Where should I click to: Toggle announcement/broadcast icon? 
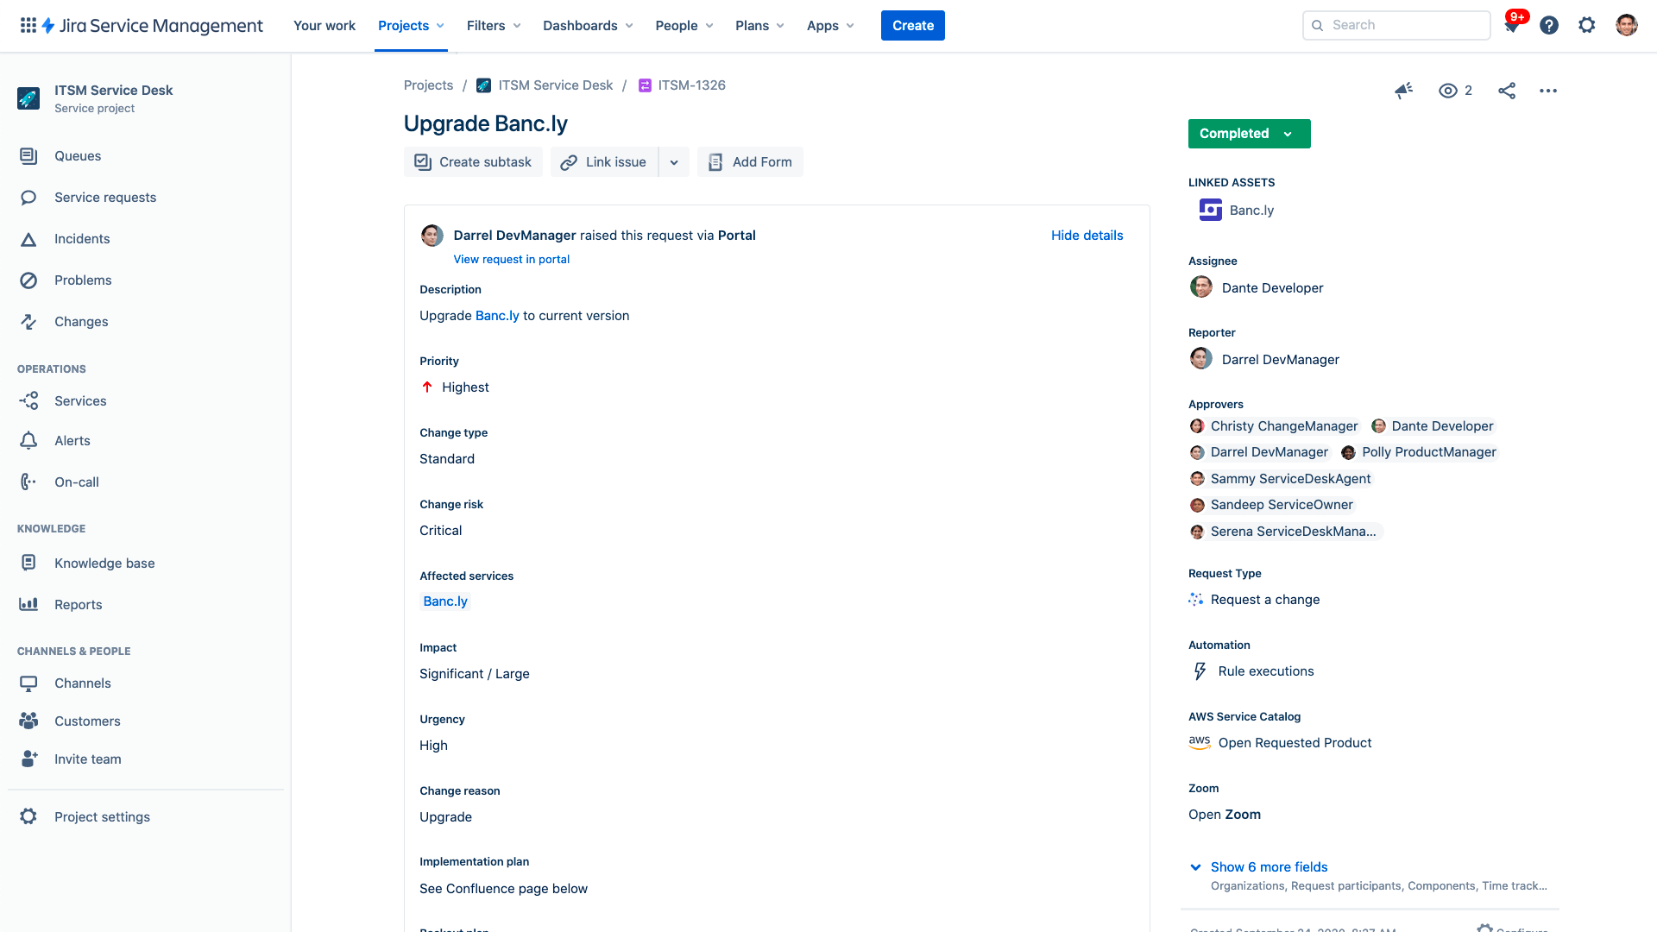(1404, 90)
